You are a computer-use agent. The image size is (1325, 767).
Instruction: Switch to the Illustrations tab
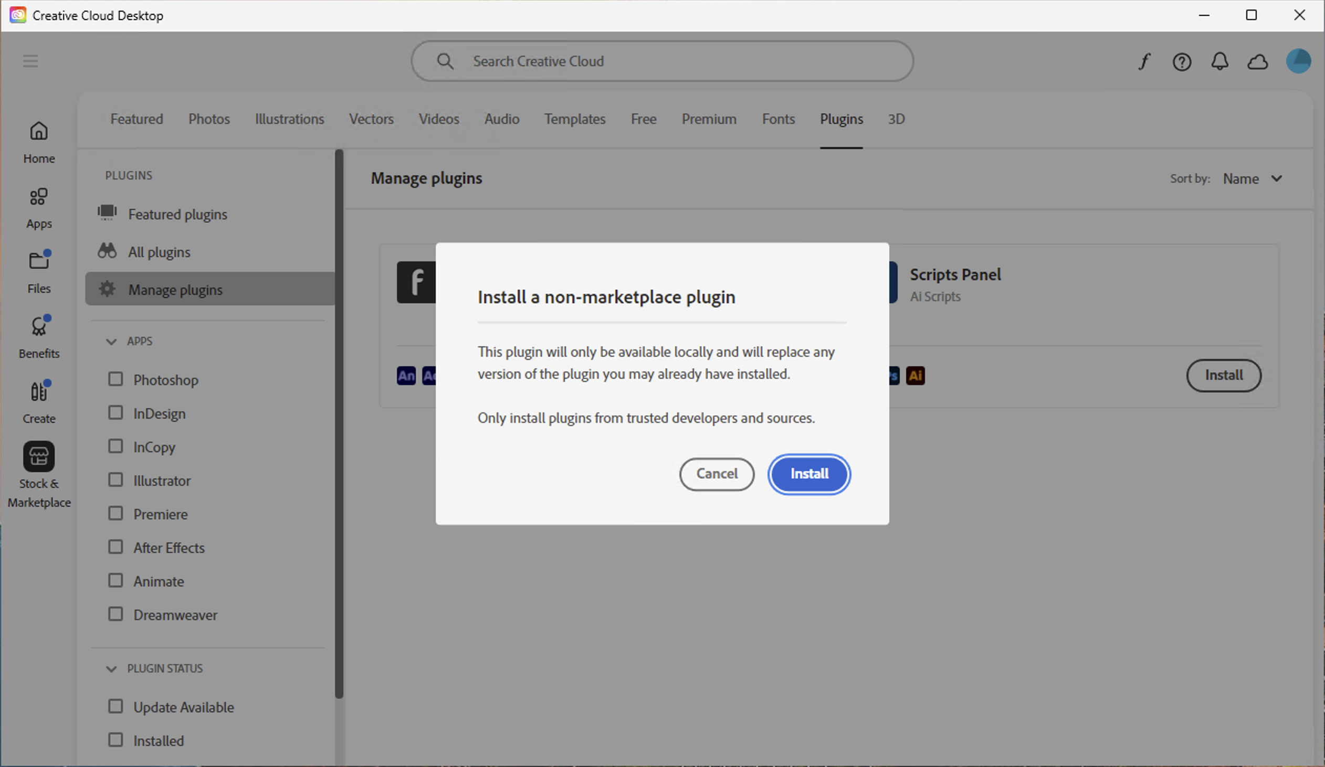290,119
